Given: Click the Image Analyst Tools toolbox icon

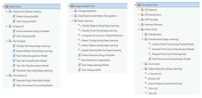Looking at the screenshot, I should click(72, 6).
